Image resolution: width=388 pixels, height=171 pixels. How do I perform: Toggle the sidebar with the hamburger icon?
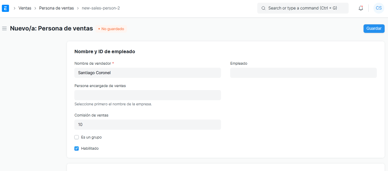tap(4, 29)
